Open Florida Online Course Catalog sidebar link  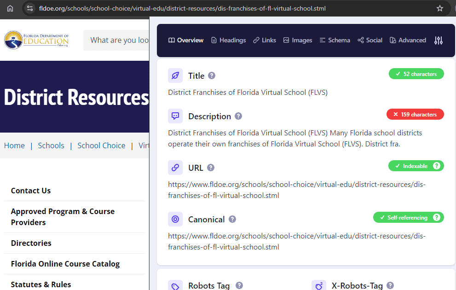(x=65, y=264)
